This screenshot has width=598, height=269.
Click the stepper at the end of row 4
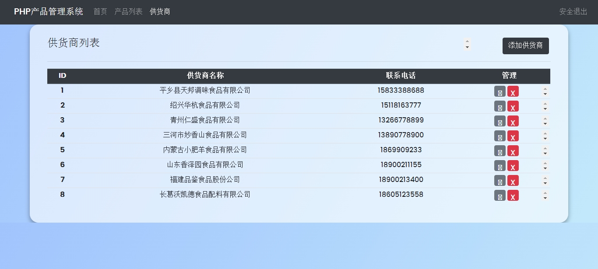point(545,136)
